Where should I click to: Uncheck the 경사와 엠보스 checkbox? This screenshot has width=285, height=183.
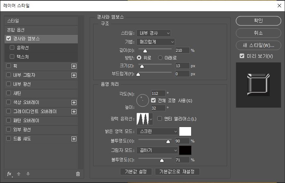point(8,38)
